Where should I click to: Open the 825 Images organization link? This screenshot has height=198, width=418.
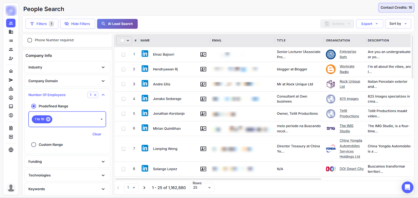pos(349,99)
